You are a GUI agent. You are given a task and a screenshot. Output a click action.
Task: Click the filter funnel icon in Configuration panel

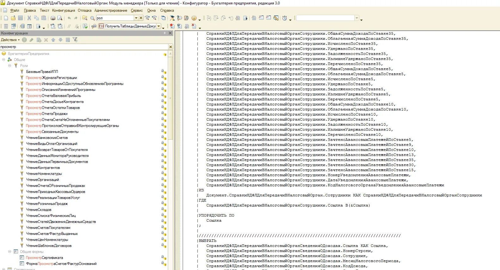tap(75, 40)
